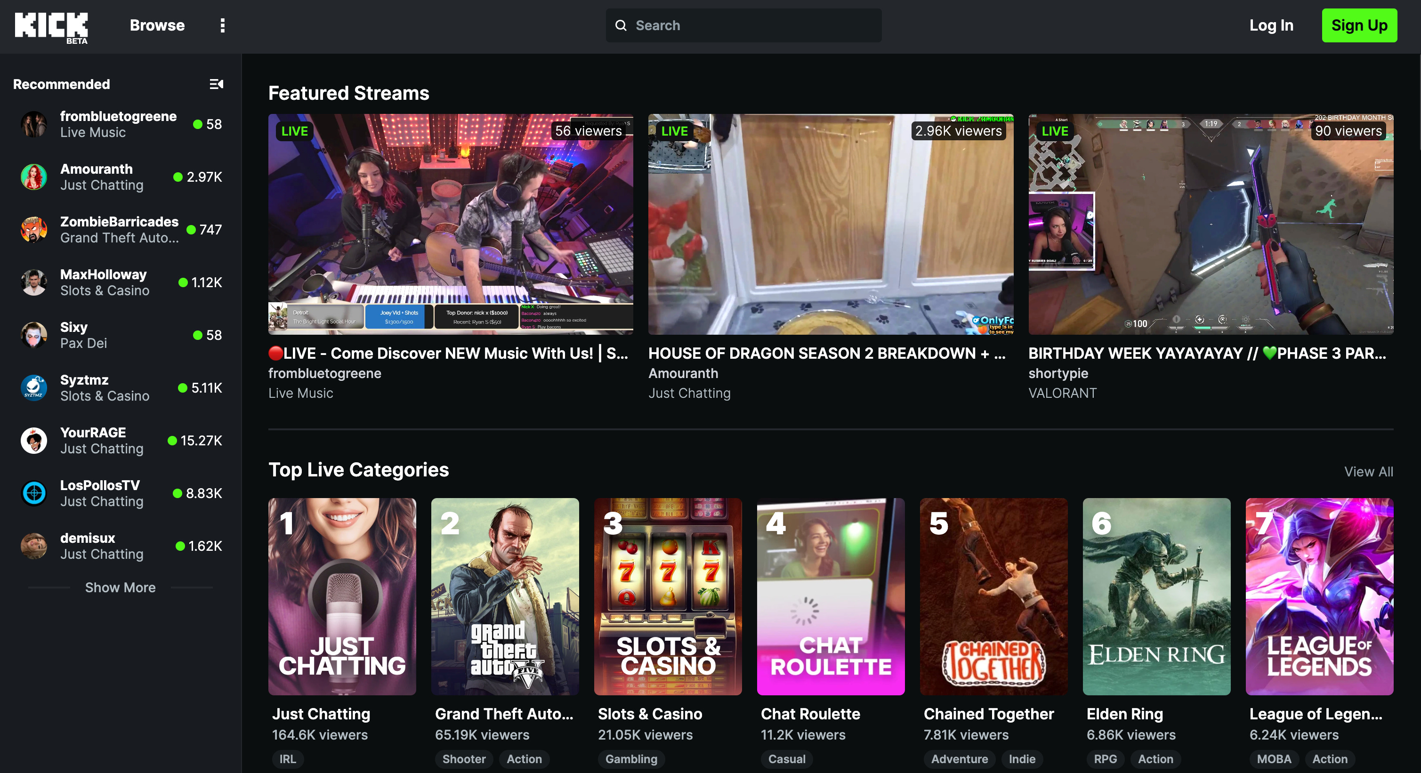
Task: Open the three-dot more options menu
Action: 222,25
